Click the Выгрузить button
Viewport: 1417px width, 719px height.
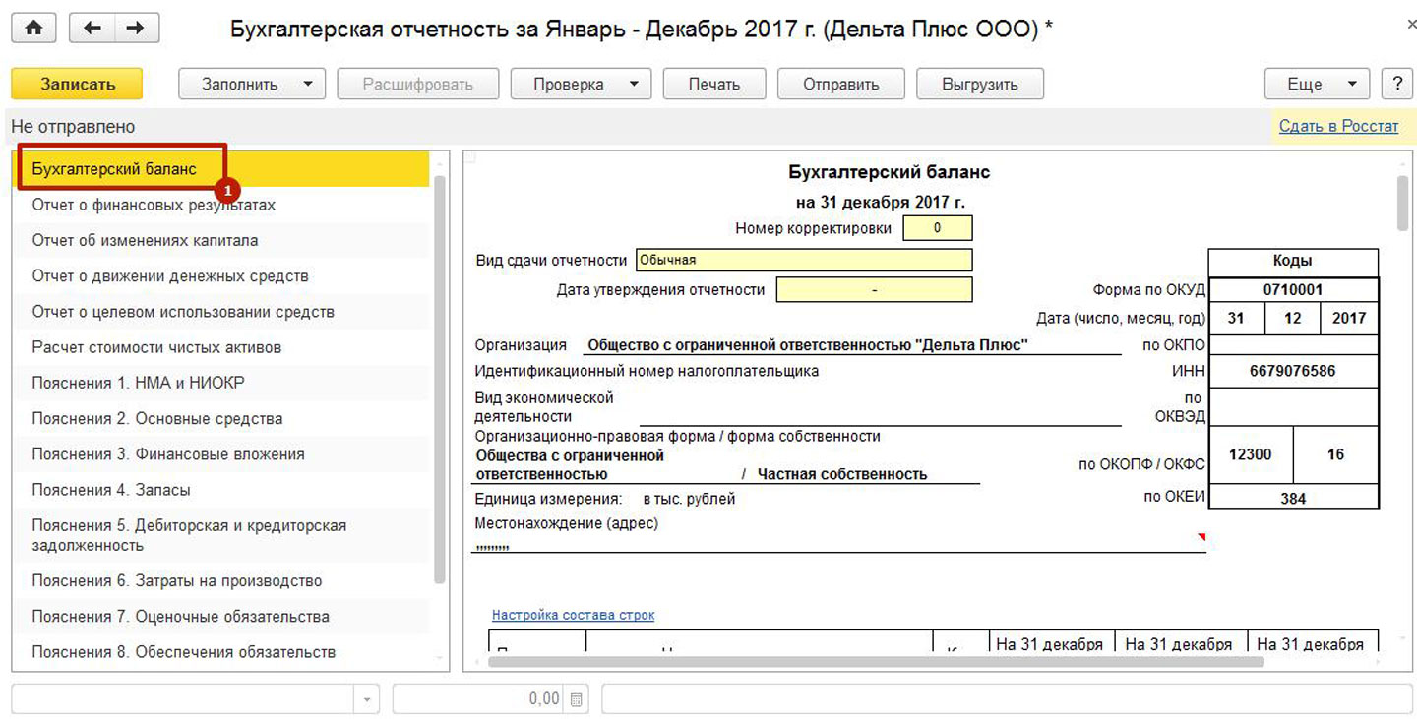[x=979, y=84]
